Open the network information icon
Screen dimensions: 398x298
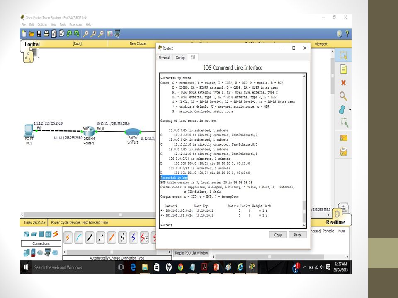click(x=340, y=34)
